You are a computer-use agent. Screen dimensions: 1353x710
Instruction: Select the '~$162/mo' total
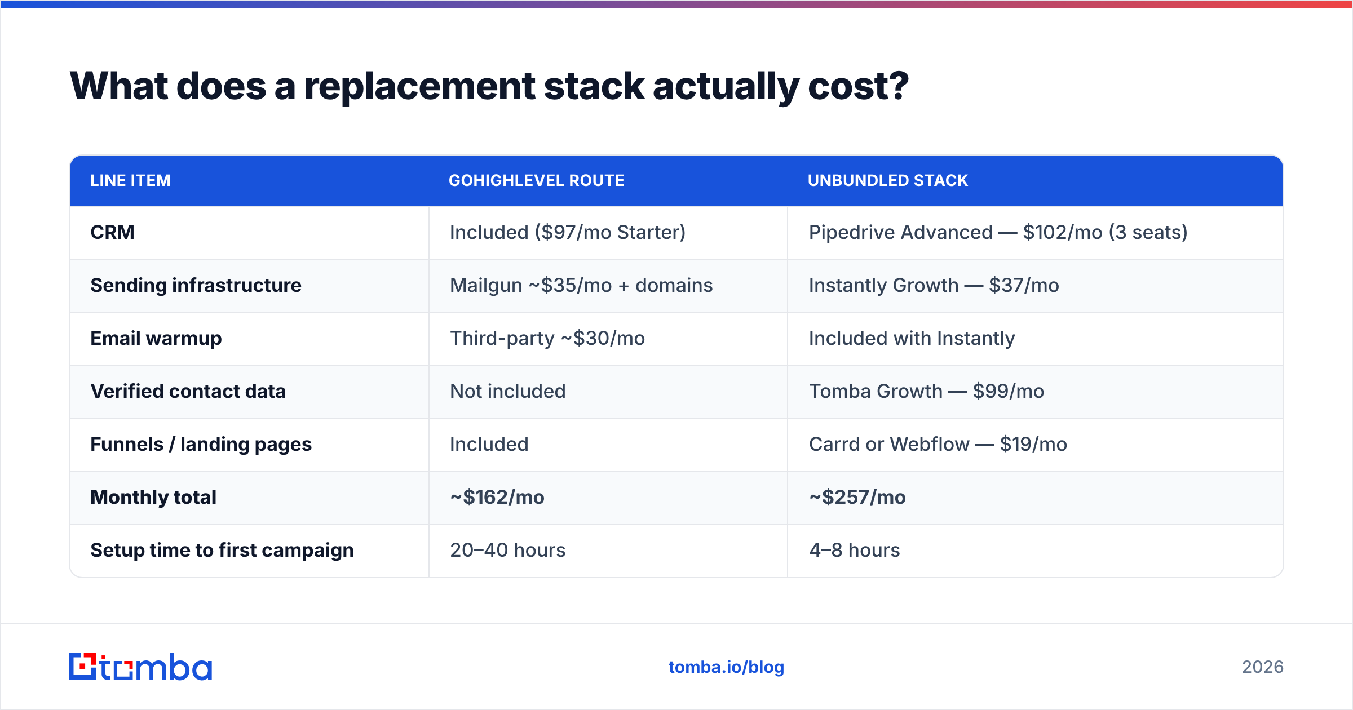(497, 497)
